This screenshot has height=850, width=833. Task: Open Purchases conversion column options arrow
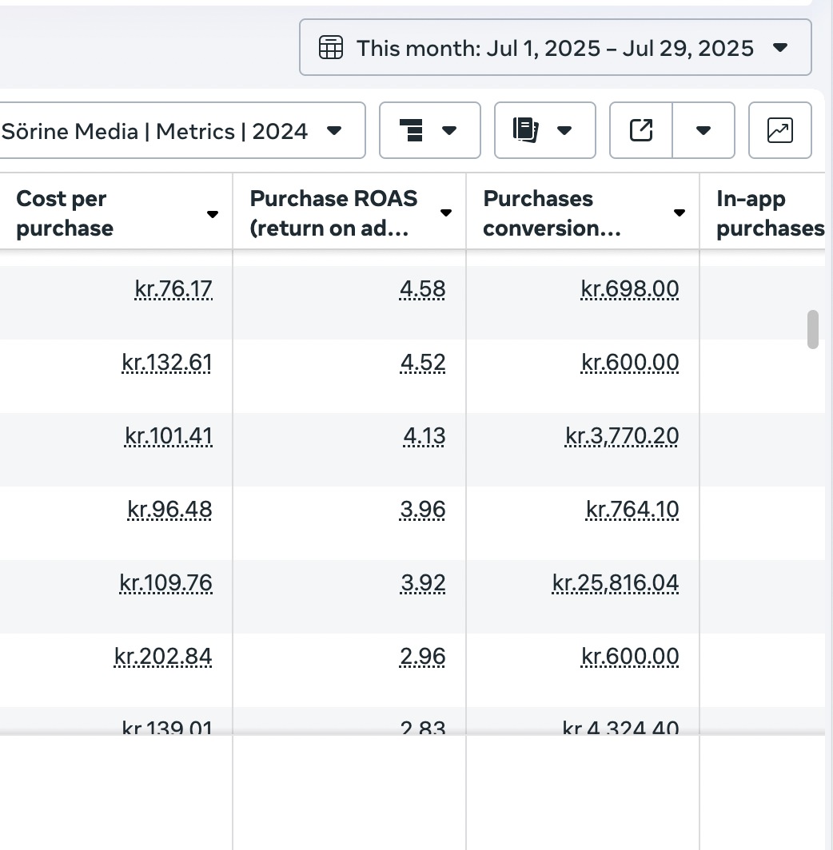coord(680,213)
